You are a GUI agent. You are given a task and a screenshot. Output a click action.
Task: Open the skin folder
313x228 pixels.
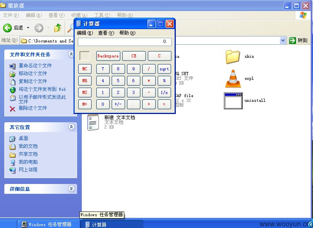232,57
